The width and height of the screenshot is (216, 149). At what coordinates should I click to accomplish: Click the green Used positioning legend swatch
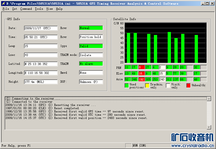tap(127, 86)
